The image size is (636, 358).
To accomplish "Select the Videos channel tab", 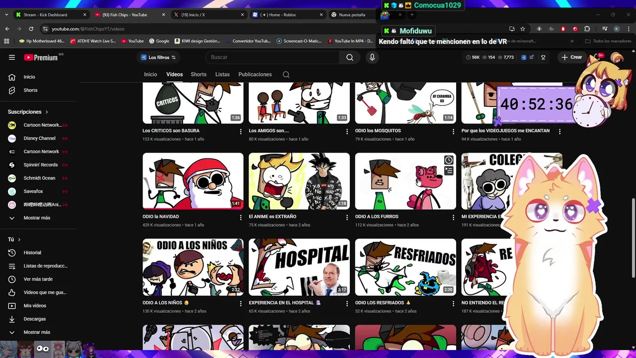I will [x=174, y=75].
